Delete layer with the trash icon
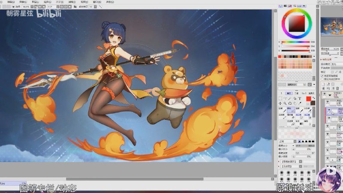 pyautogui.click(x=337, y=88)
